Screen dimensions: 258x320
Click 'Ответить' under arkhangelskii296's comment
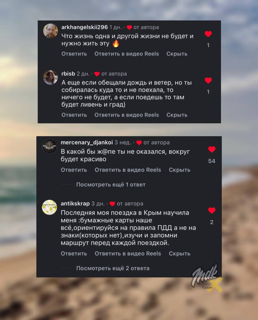pyautogui.click(x=74, y=54)
